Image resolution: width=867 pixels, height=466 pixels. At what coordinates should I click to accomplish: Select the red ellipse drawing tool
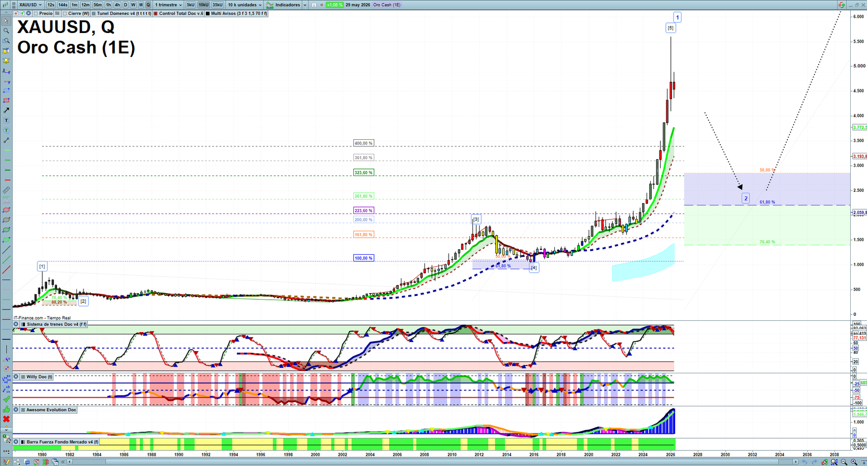[7, 210]
